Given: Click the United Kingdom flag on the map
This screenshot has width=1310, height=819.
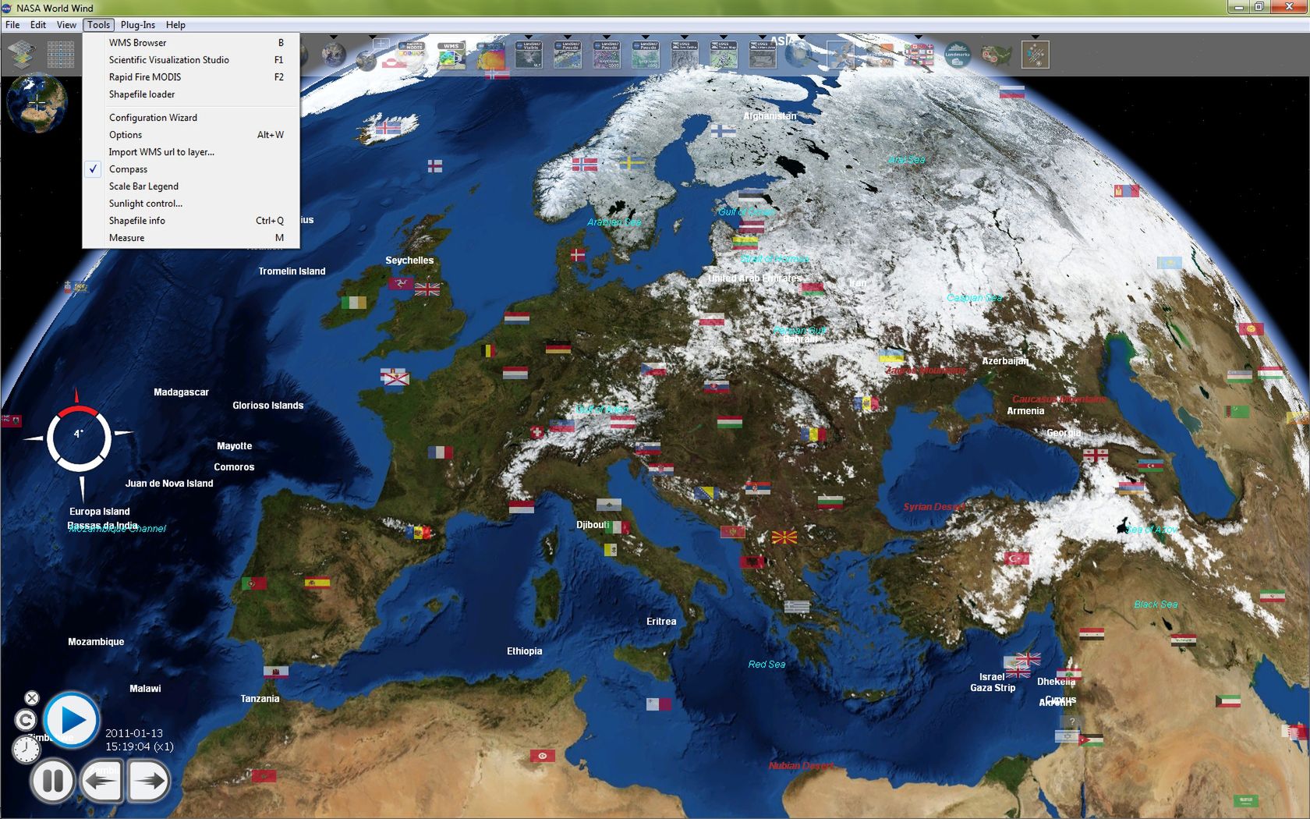Looking at the screenshot, I should click(x=427, y=289).
